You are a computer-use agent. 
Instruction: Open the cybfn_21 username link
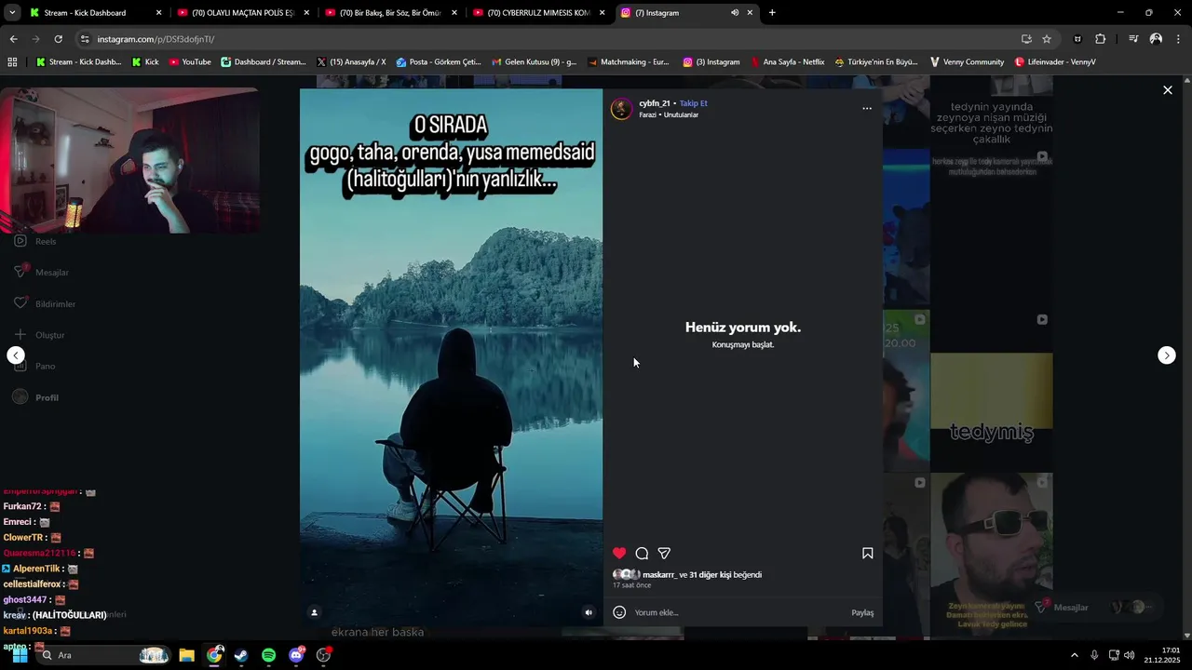click(655, 103)
